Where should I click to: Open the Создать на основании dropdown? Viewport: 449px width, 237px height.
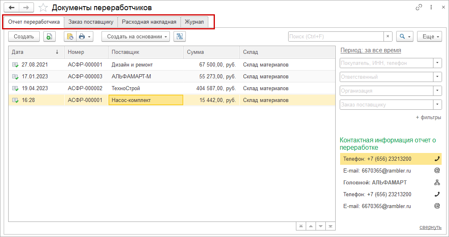(x=136, y=37)
